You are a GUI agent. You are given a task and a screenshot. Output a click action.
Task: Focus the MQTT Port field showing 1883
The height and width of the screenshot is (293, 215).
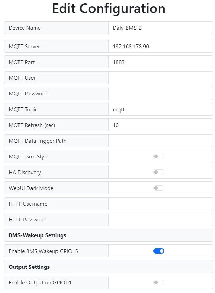coord(161,62)
